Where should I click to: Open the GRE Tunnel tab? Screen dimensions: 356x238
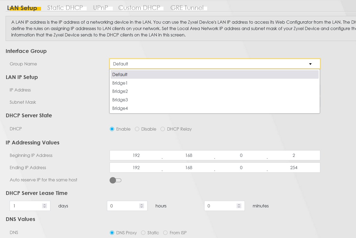[x=187, y=8]
